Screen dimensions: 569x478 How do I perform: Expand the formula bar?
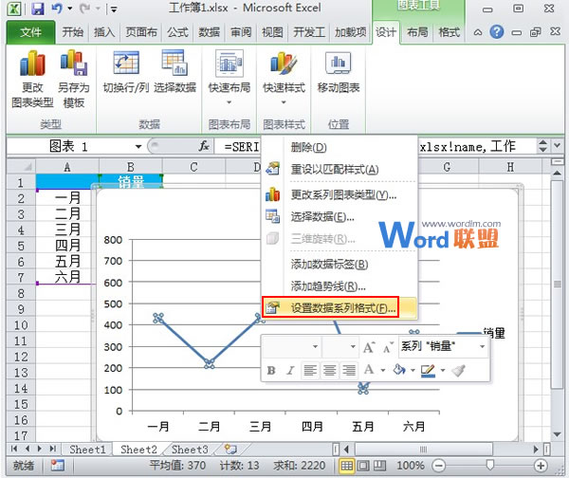click(x=557, y=146)
